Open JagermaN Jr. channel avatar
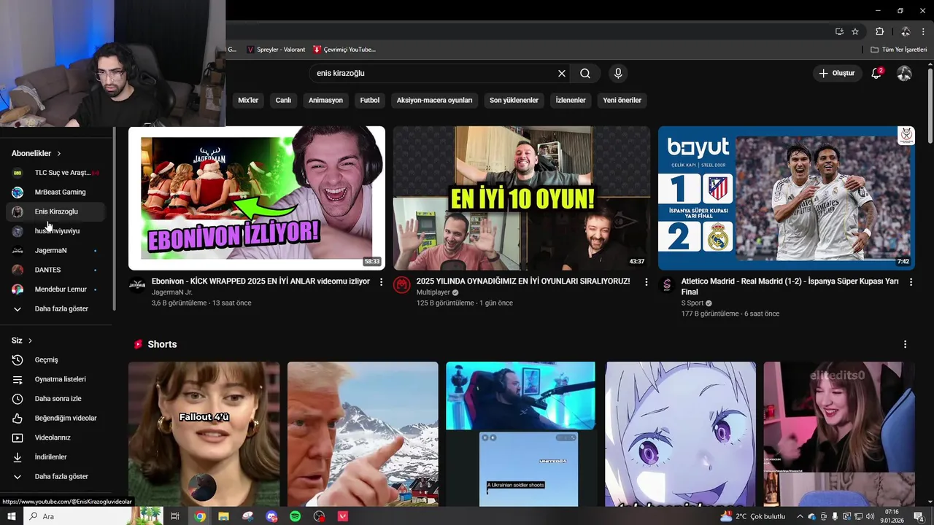 click(x=137, y=285)
